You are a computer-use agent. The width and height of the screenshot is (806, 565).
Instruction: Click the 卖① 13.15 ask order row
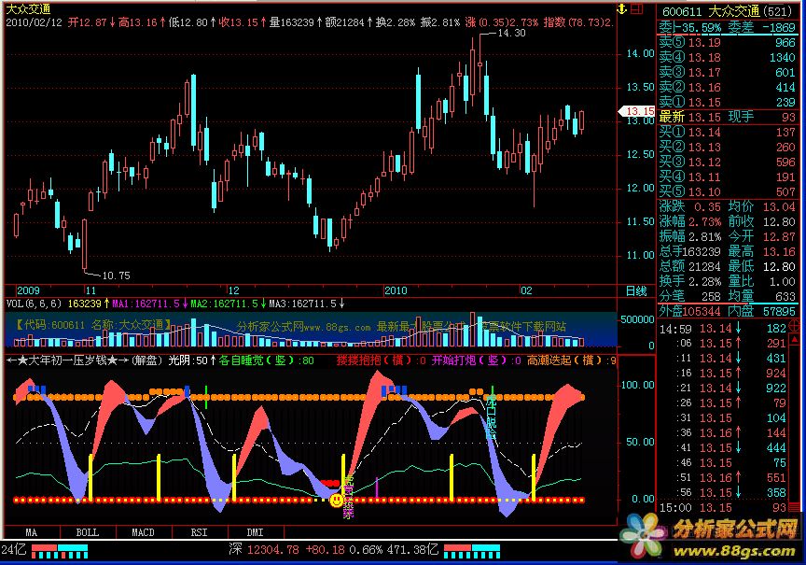728,101
